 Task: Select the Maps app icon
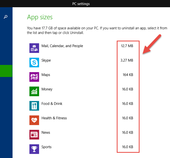coord(34,77)
